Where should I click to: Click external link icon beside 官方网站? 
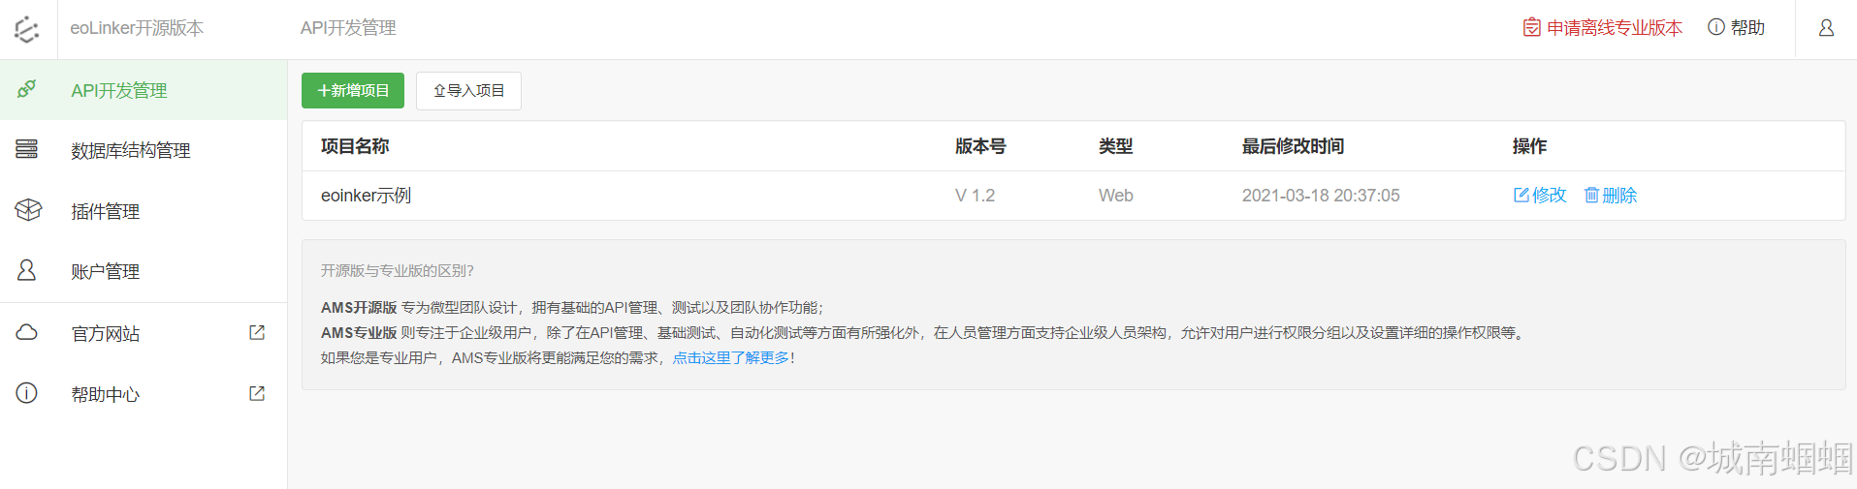point(257,332)
